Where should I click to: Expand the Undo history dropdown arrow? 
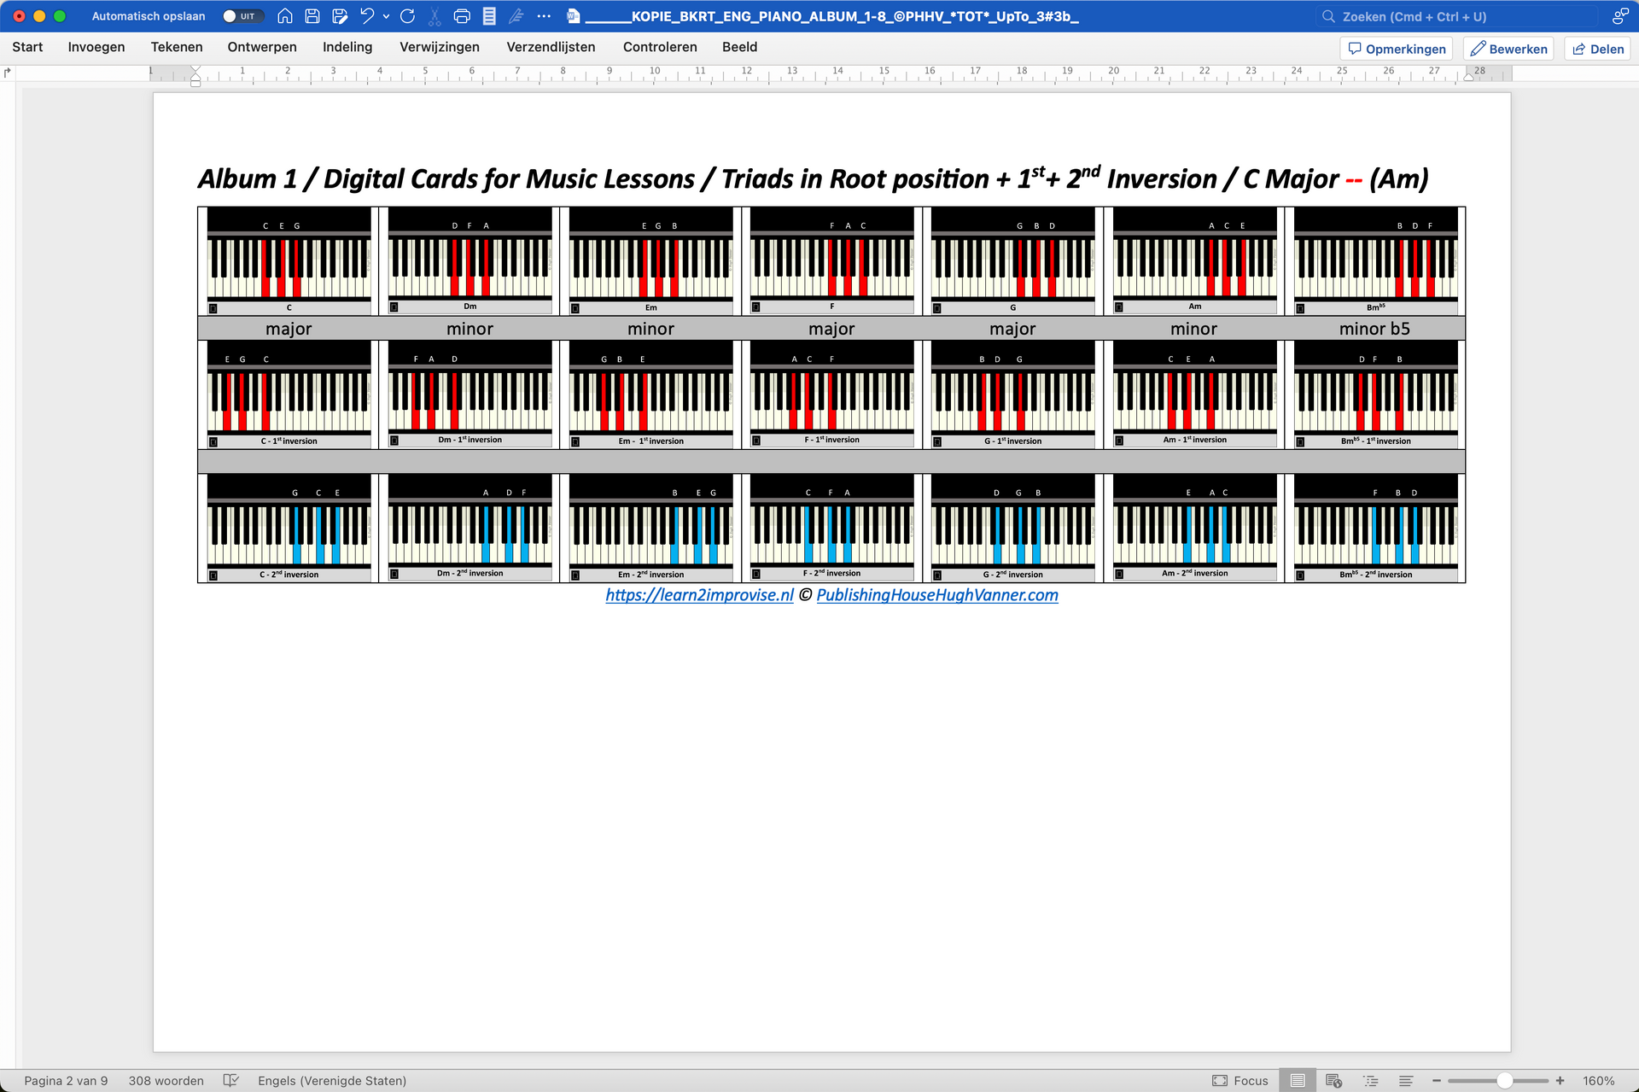[x=384, y=16]
